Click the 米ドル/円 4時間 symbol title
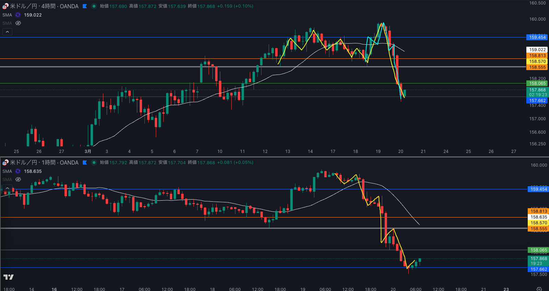 point(44,6)
